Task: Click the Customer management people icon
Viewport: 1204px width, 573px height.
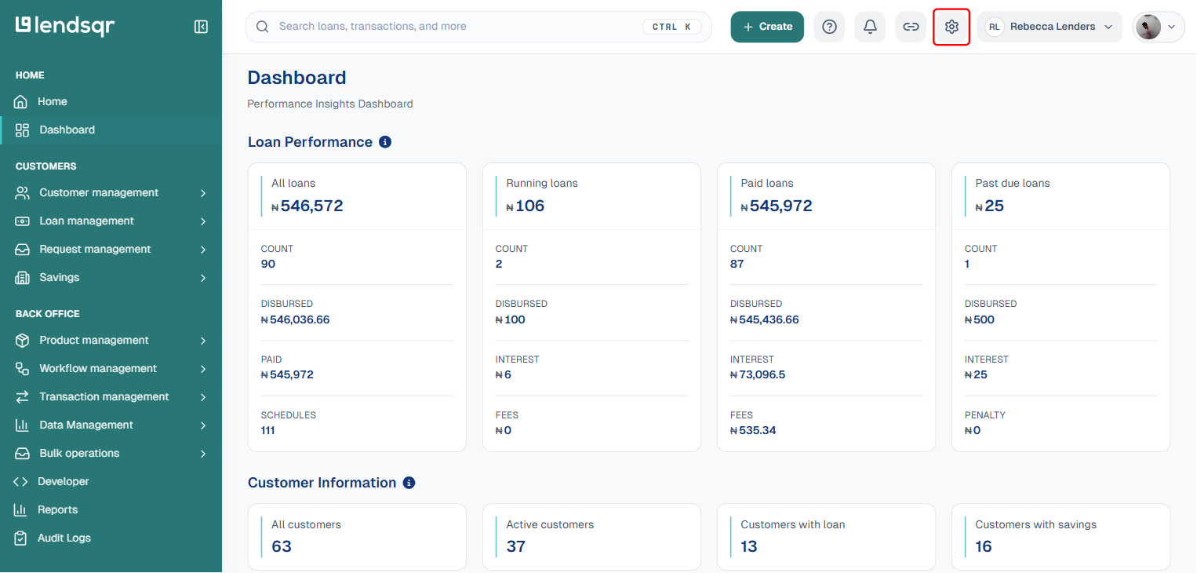Action: click(x=22, y=193)
